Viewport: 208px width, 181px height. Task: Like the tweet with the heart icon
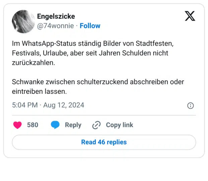pos(17,125)
